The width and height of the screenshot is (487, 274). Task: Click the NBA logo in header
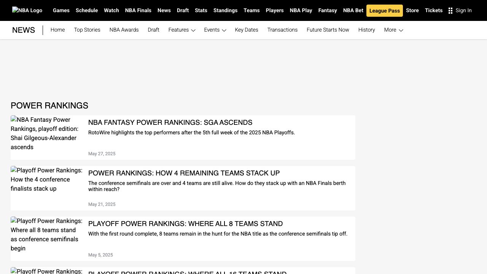pyautogui.click(x=27, y=10)
